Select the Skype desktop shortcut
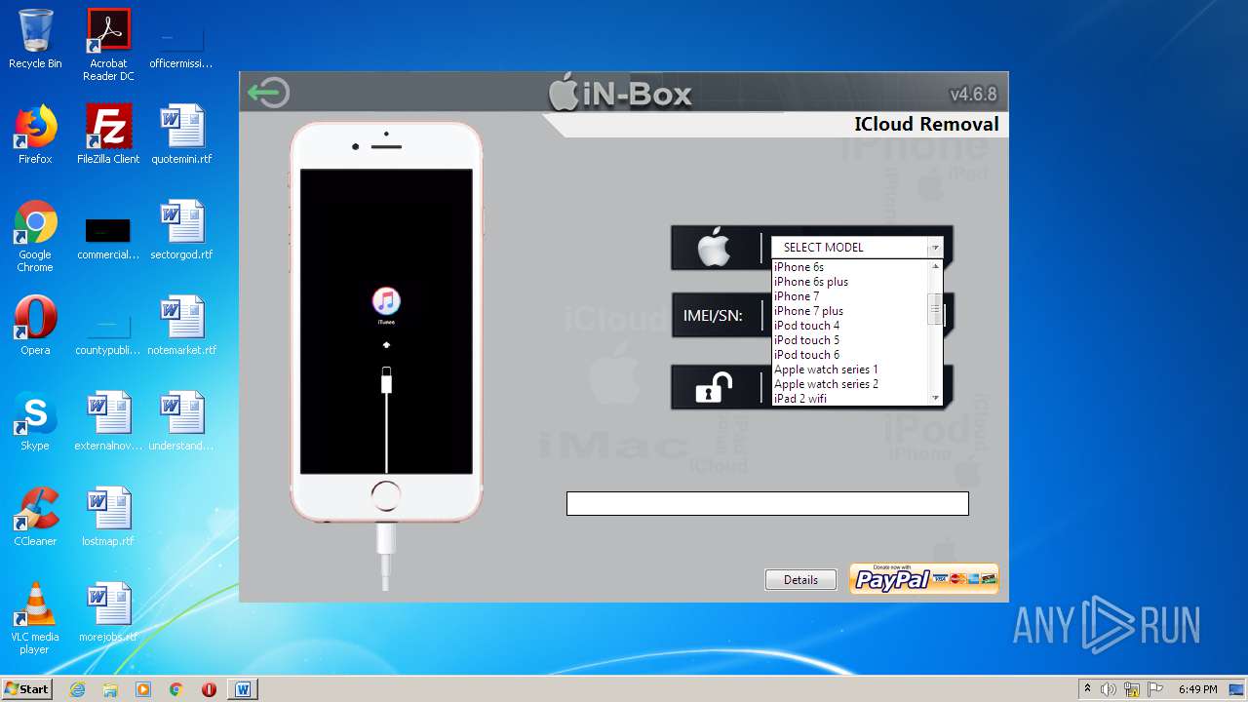This screenshot has width=1248, height=702. pos(35,421)
